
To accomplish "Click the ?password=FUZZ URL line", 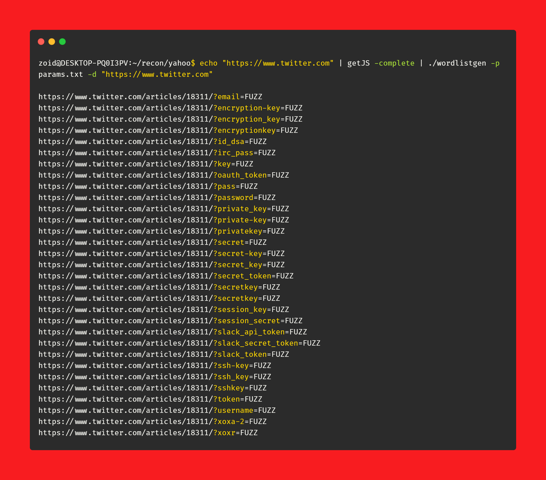I will 157,198.
